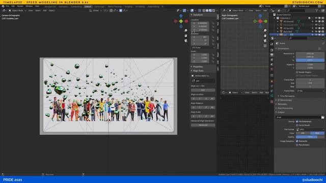Viewport: 326px width, 183px height.
Task: Open the Global transform orientation dropdown
Action: click(96, 11)
